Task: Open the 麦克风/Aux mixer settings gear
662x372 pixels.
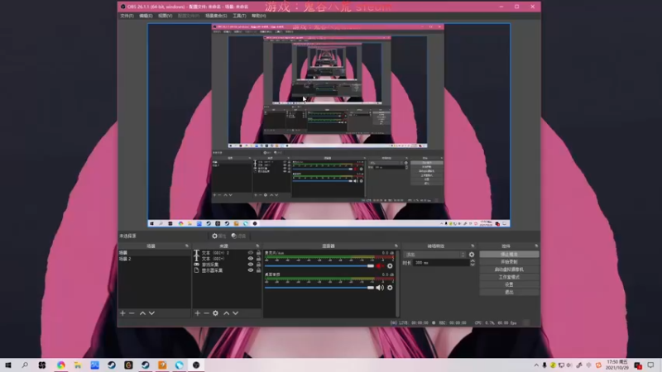Action: [390, 266]
